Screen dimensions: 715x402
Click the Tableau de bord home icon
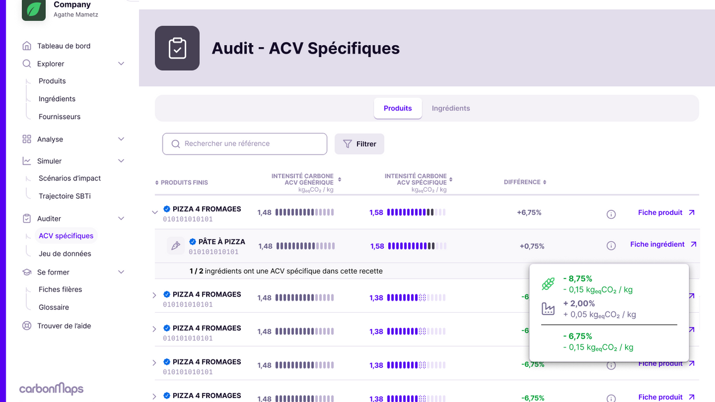[x=27, y=46]
